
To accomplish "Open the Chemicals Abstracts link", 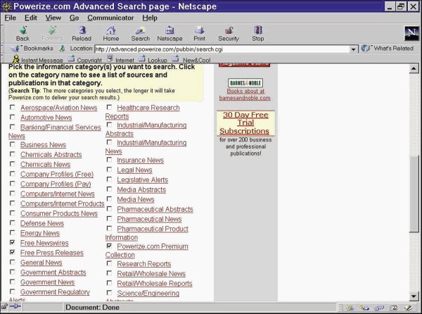I will (x=51, y=155).
